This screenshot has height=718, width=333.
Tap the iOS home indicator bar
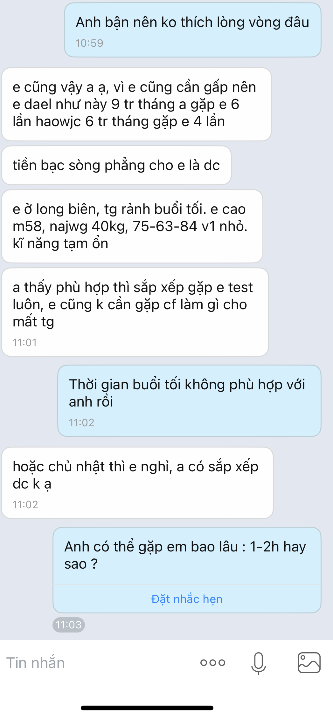coord(147,708)
